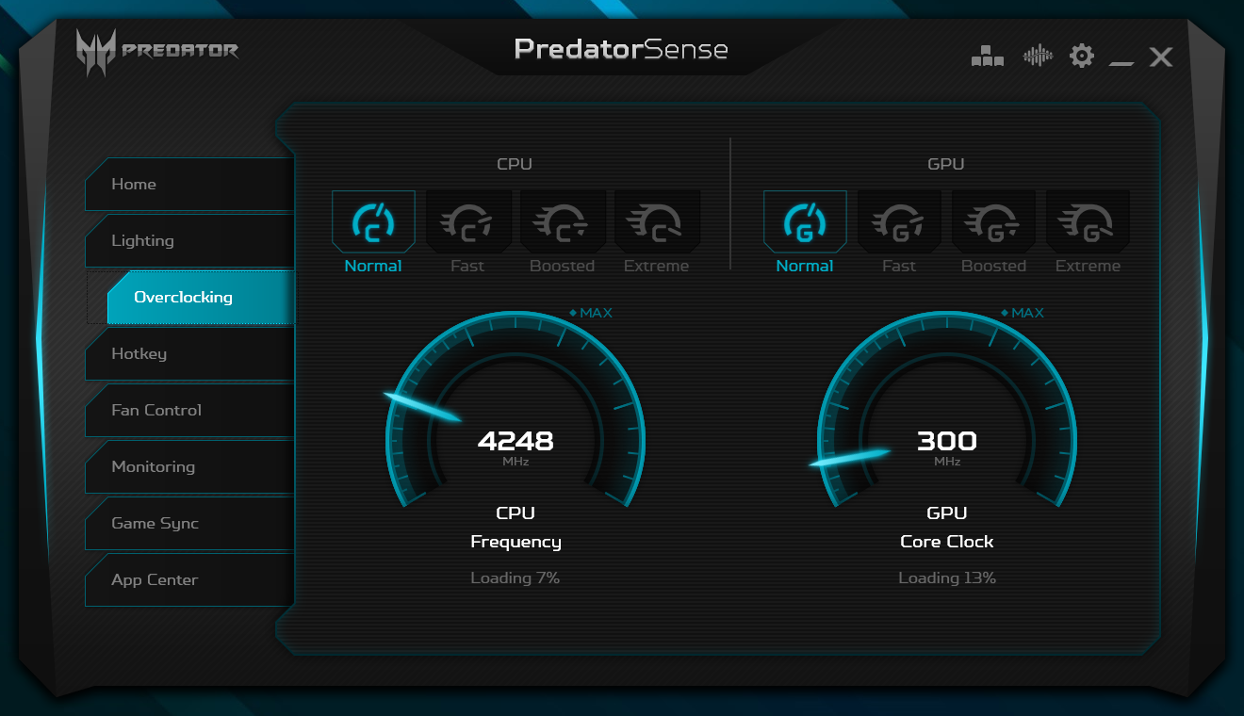Click the PredatorSense title text
The height and width of the screenshot is (716, 1244).
tap(621, 49)
